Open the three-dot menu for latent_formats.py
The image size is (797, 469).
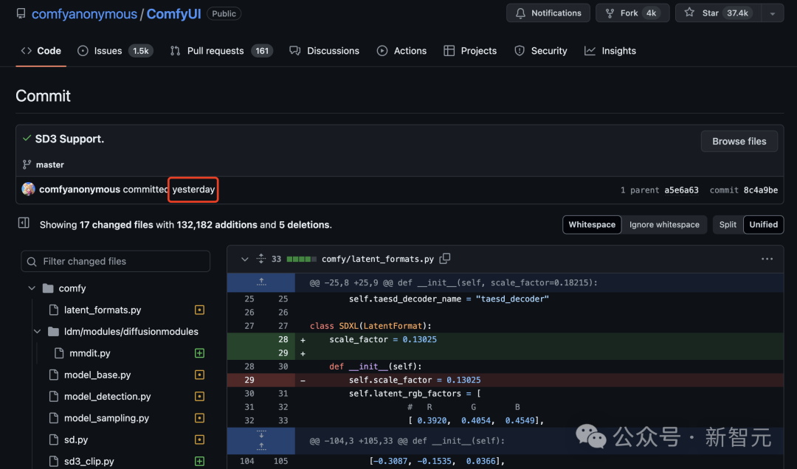[x=767, y=259]
